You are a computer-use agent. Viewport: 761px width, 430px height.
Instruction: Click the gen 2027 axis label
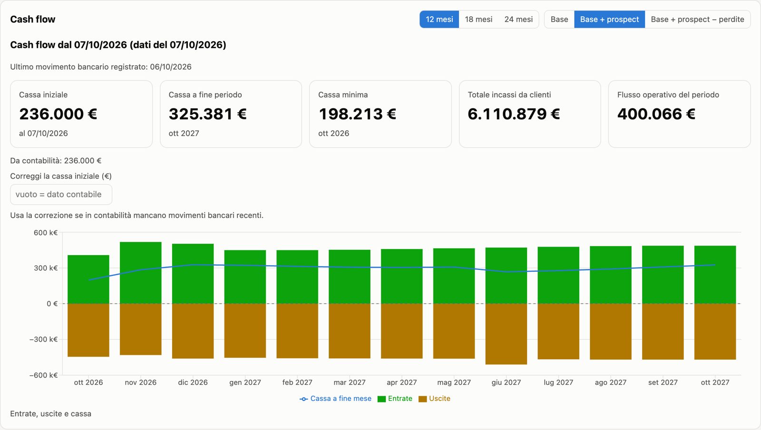[x=245, y=382]
